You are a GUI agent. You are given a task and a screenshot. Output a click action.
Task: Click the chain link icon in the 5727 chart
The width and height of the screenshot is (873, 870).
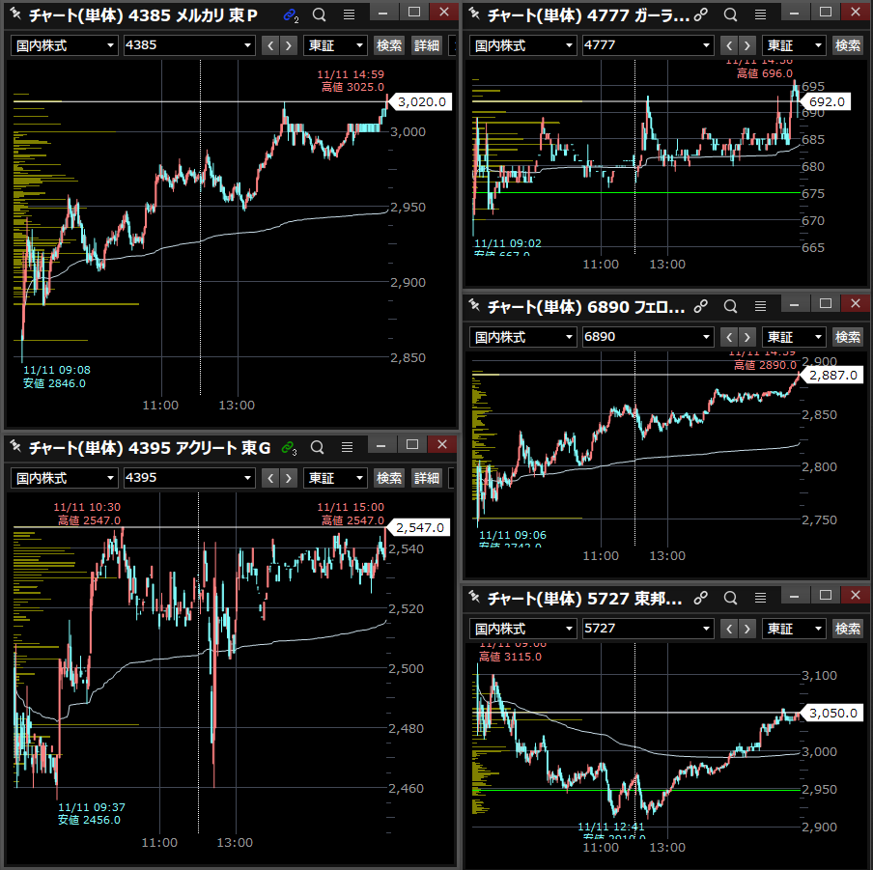pos(702,599)
